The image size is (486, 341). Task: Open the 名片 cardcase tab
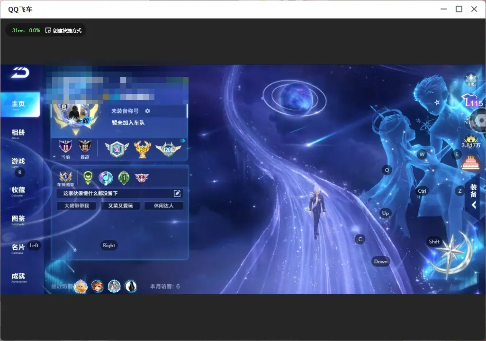[x=18, y=248]
